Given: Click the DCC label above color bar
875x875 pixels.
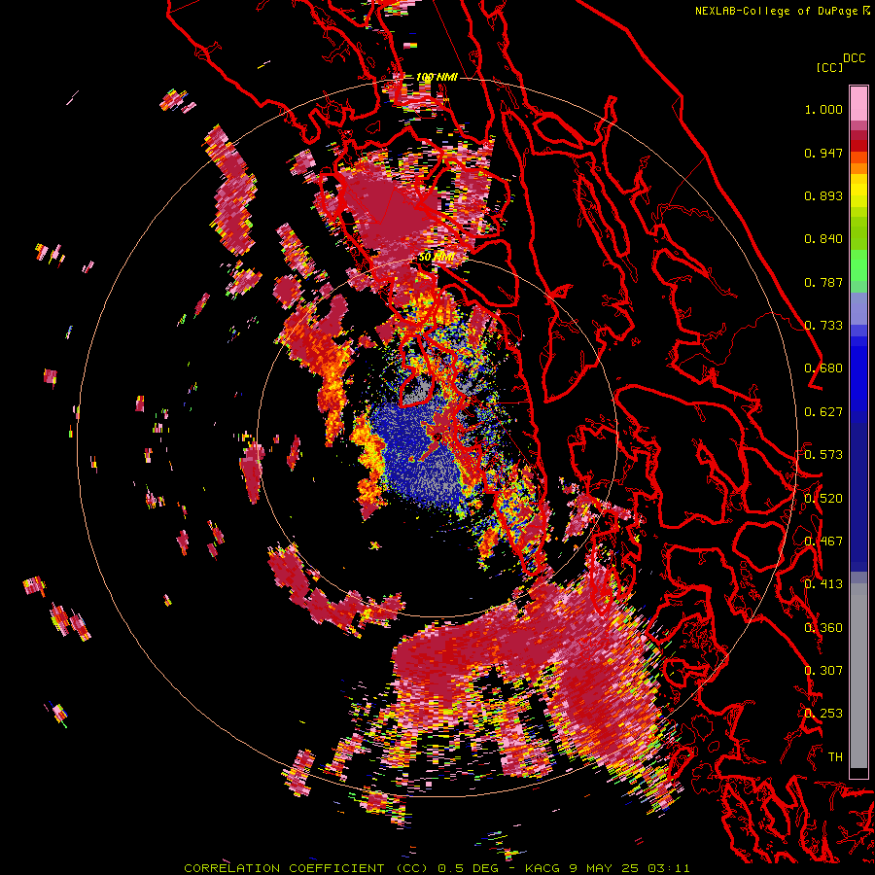Looking at the screenshot, I should point(855,57).
